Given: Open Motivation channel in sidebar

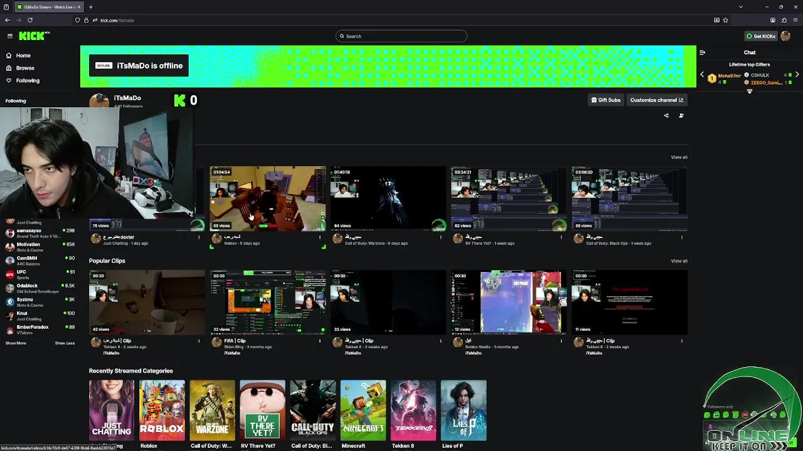Looking at the screenshot, I should (40, 247).
